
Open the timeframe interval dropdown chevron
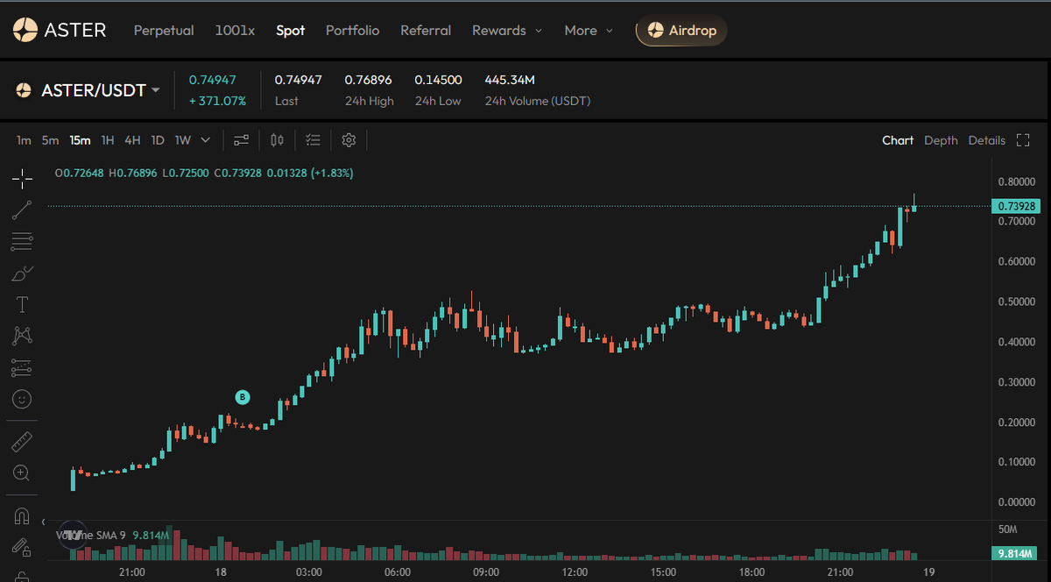click(205, 139)
